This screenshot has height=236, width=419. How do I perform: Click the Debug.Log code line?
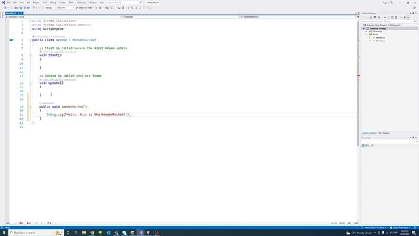[x=88, y=115]
